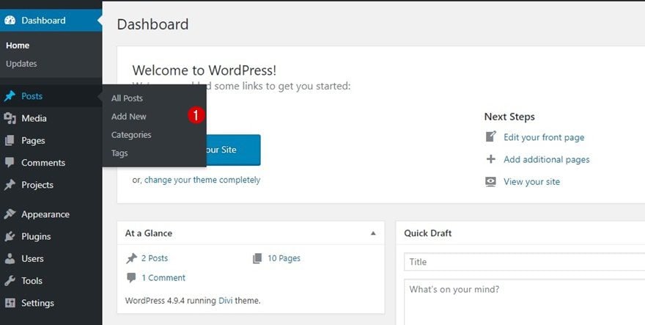This screenshot has height=325, width=645.
Task: Click the comment bubble icon next to 1 Comment
Action: click(x=131, y=277)
